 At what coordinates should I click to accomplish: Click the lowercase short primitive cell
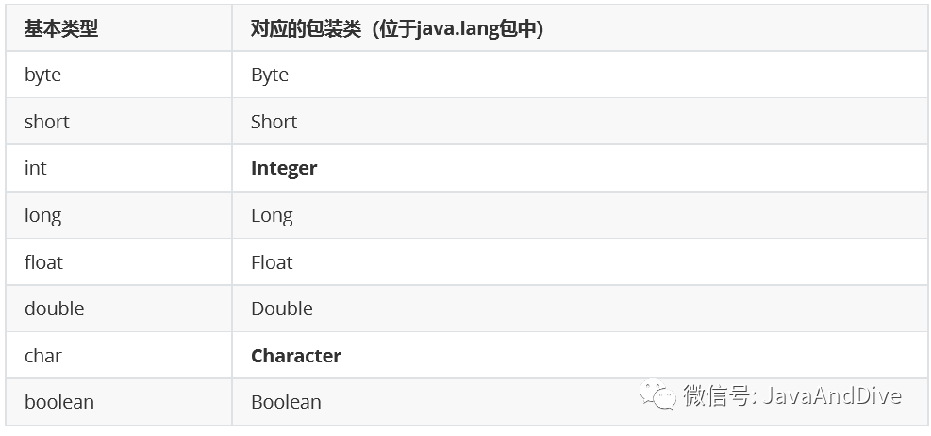pyautogui.click(x=119, y=122)
